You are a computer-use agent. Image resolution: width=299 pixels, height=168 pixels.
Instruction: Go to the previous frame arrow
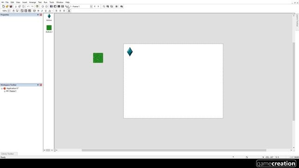click(95, 7)
